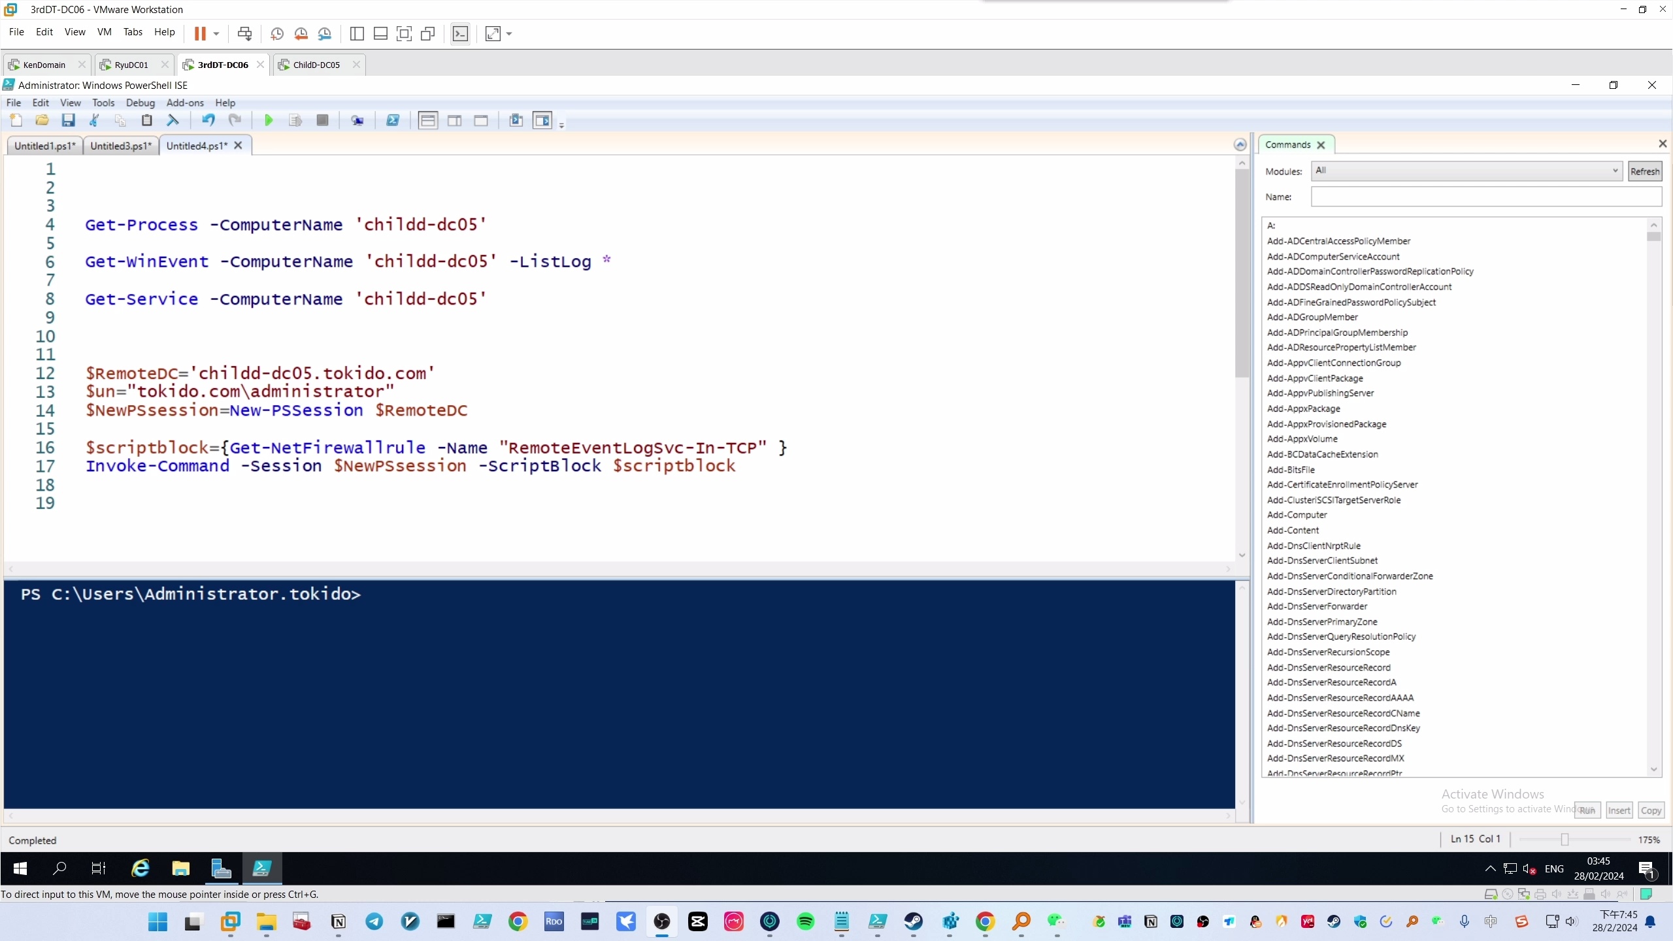Switch to Untitled3.ps1 tab
This screenshot has width=1673, height=941.
(120, 146)
